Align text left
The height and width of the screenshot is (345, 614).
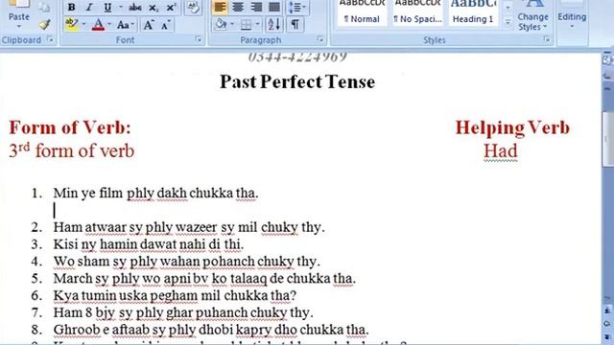pos(220,7)
